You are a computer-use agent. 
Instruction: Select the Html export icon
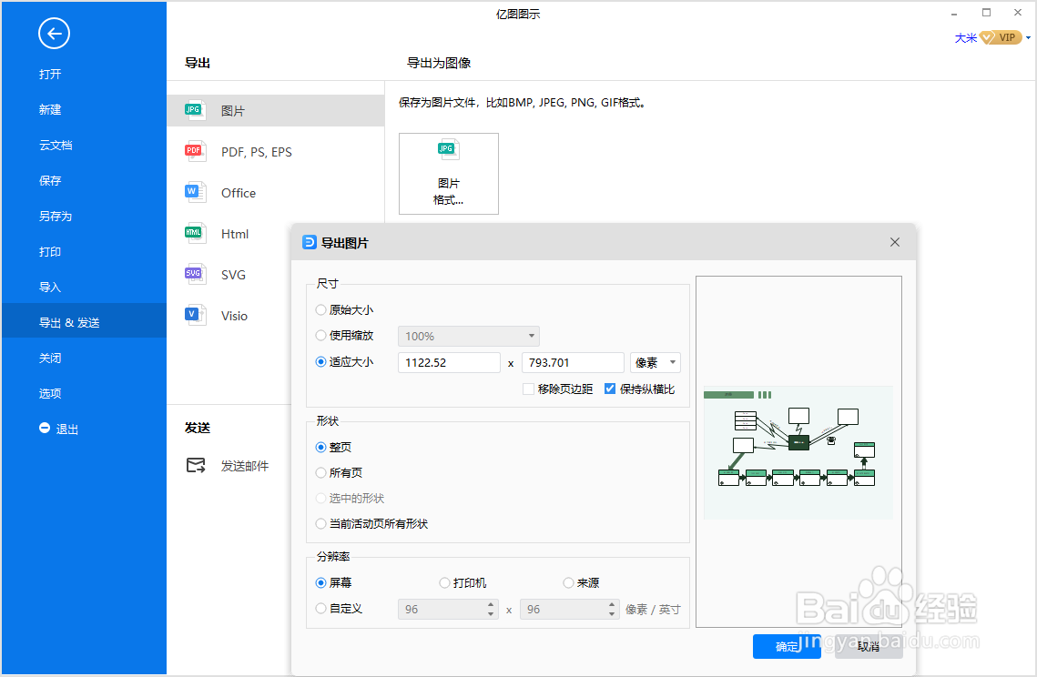point(194,233)
